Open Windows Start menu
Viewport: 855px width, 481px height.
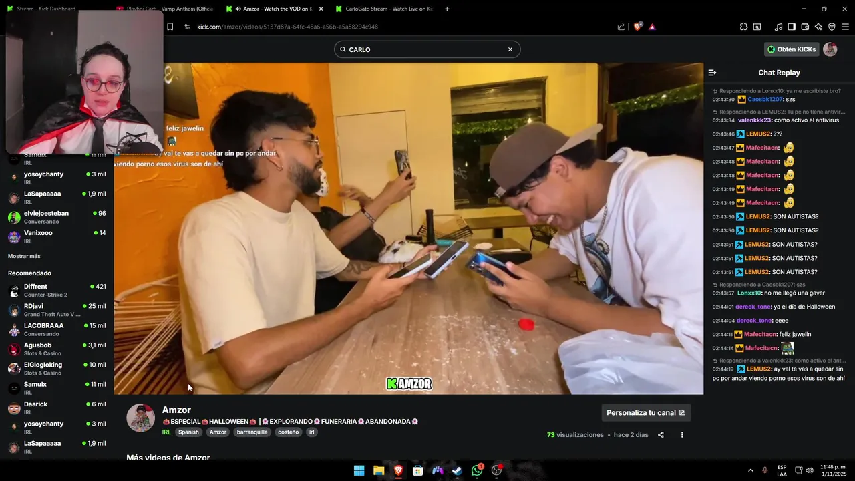359,470
